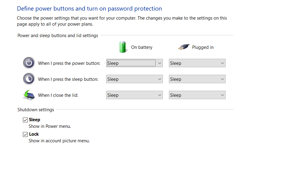Toggle the Sleep checkbox in Shutdown settings
This screenshot has height=186, width=282.
pos(25,120)
